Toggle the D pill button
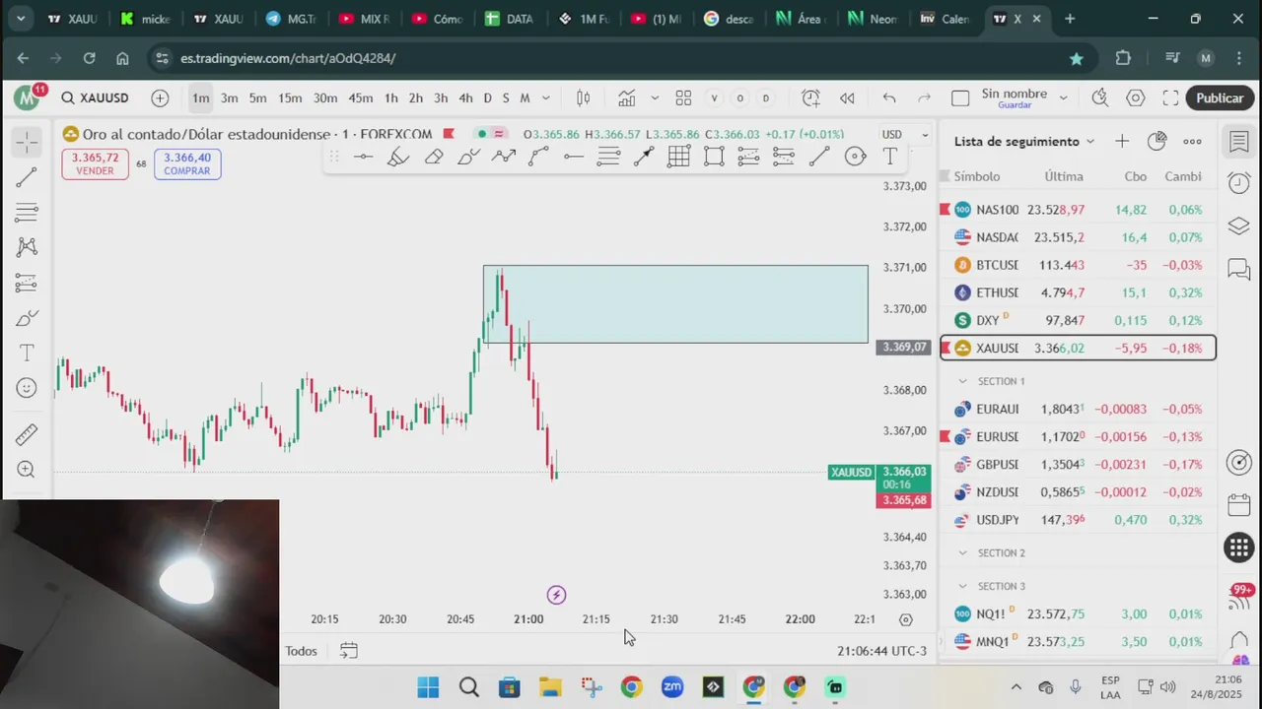This screenshot has width=1262, height=709. (x=765, y=97)
